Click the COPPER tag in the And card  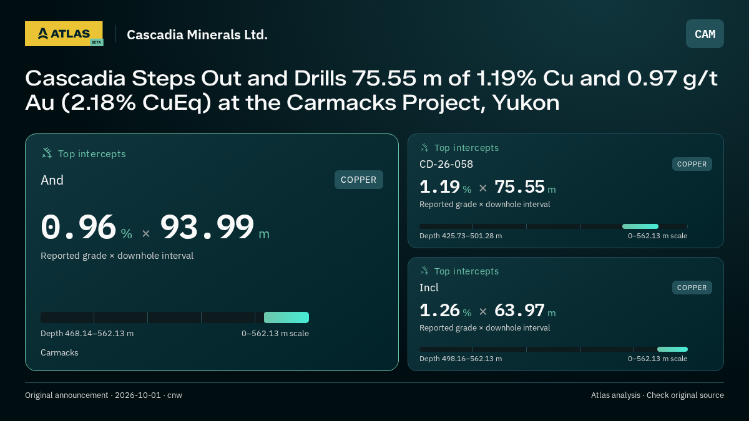coord(359,180)
